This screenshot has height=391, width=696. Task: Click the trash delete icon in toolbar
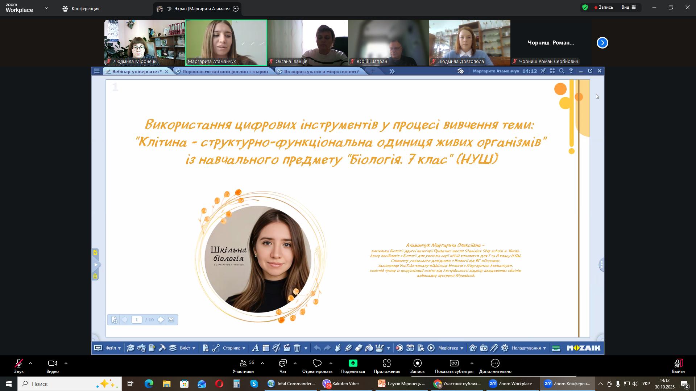point(297,348)
